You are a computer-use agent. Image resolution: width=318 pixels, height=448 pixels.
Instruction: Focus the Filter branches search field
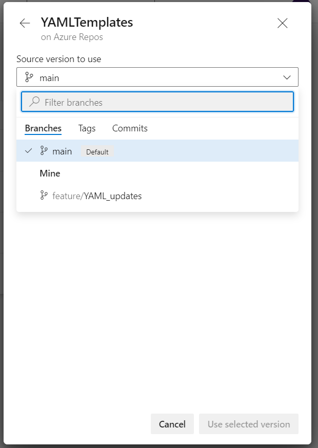pos(157,102)
